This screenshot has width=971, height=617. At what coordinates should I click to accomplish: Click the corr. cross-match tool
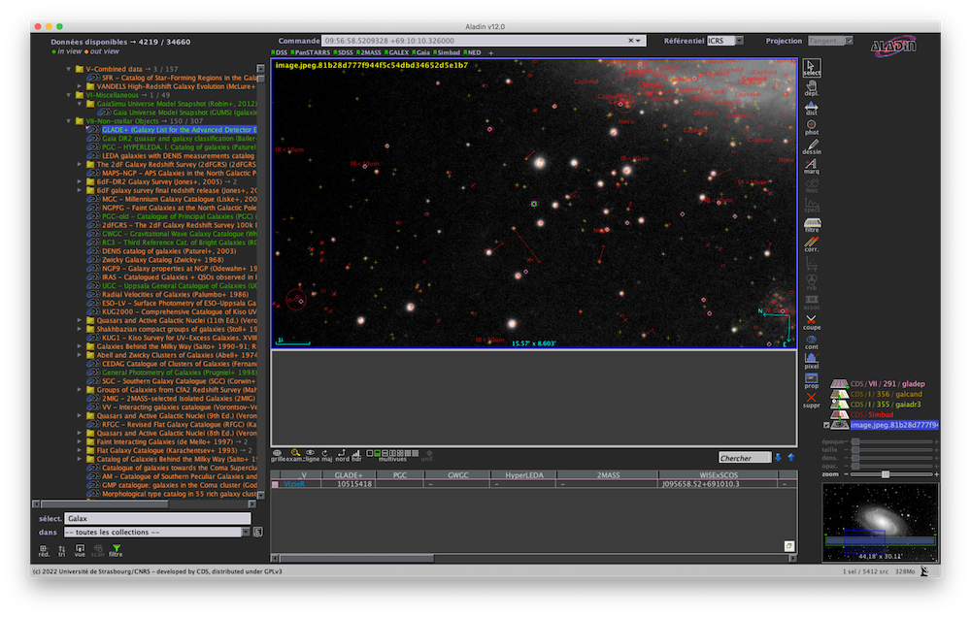coord(811,244)
